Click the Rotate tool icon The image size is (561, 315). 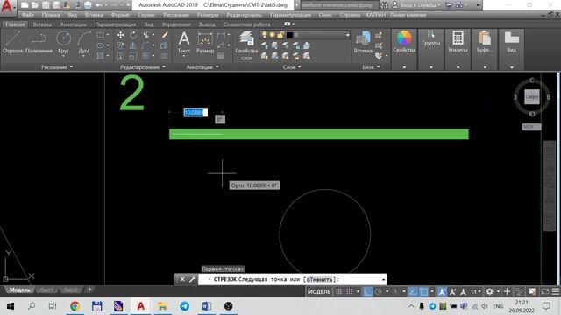133,35
